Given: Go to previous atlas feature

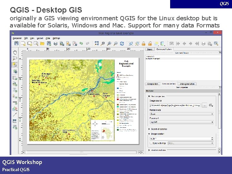Looking at the screenshot, I should (x=184, y=43).
